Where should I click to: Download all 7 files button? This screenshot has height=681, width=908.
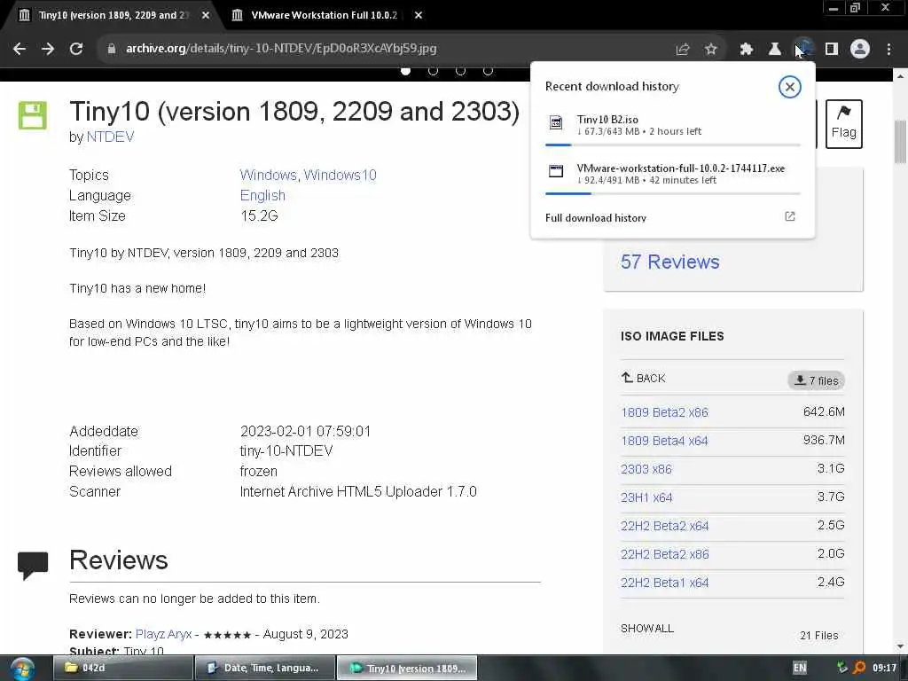(x=816, y=380)
